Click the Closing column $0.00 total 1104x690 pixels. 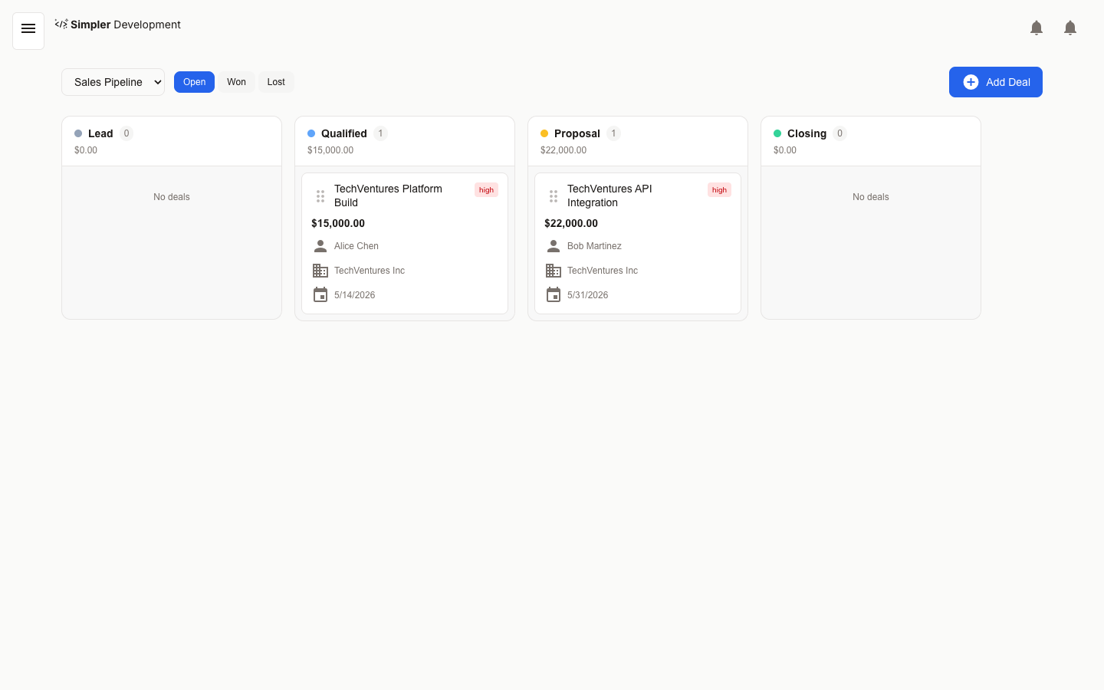point(785,150)
